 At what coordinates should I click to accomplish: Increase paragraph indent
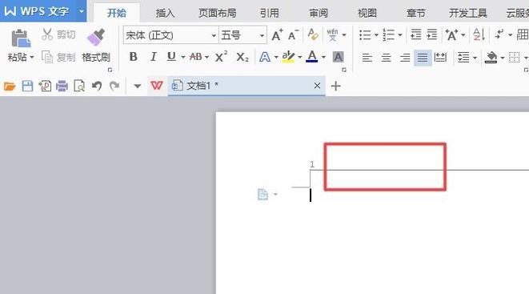coord(432,34)
